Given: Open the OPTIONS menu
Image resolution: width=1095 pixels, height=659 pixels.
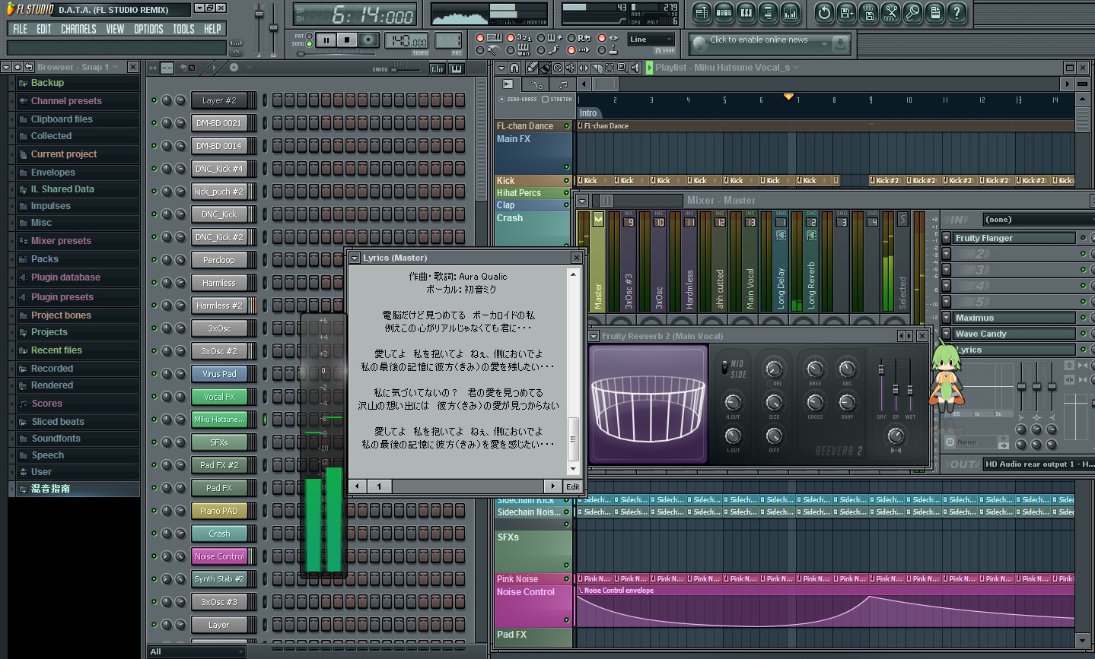Looking at the screenshot, I should (148, 29).
